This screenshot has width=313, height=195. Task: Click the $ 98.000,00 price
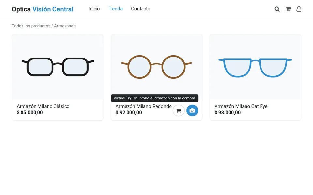coord(228,113)
